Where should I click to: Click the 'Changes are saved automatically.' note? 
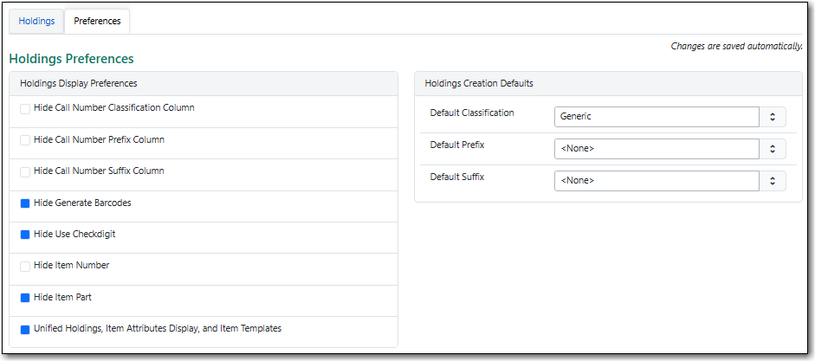tap(736, 46)
